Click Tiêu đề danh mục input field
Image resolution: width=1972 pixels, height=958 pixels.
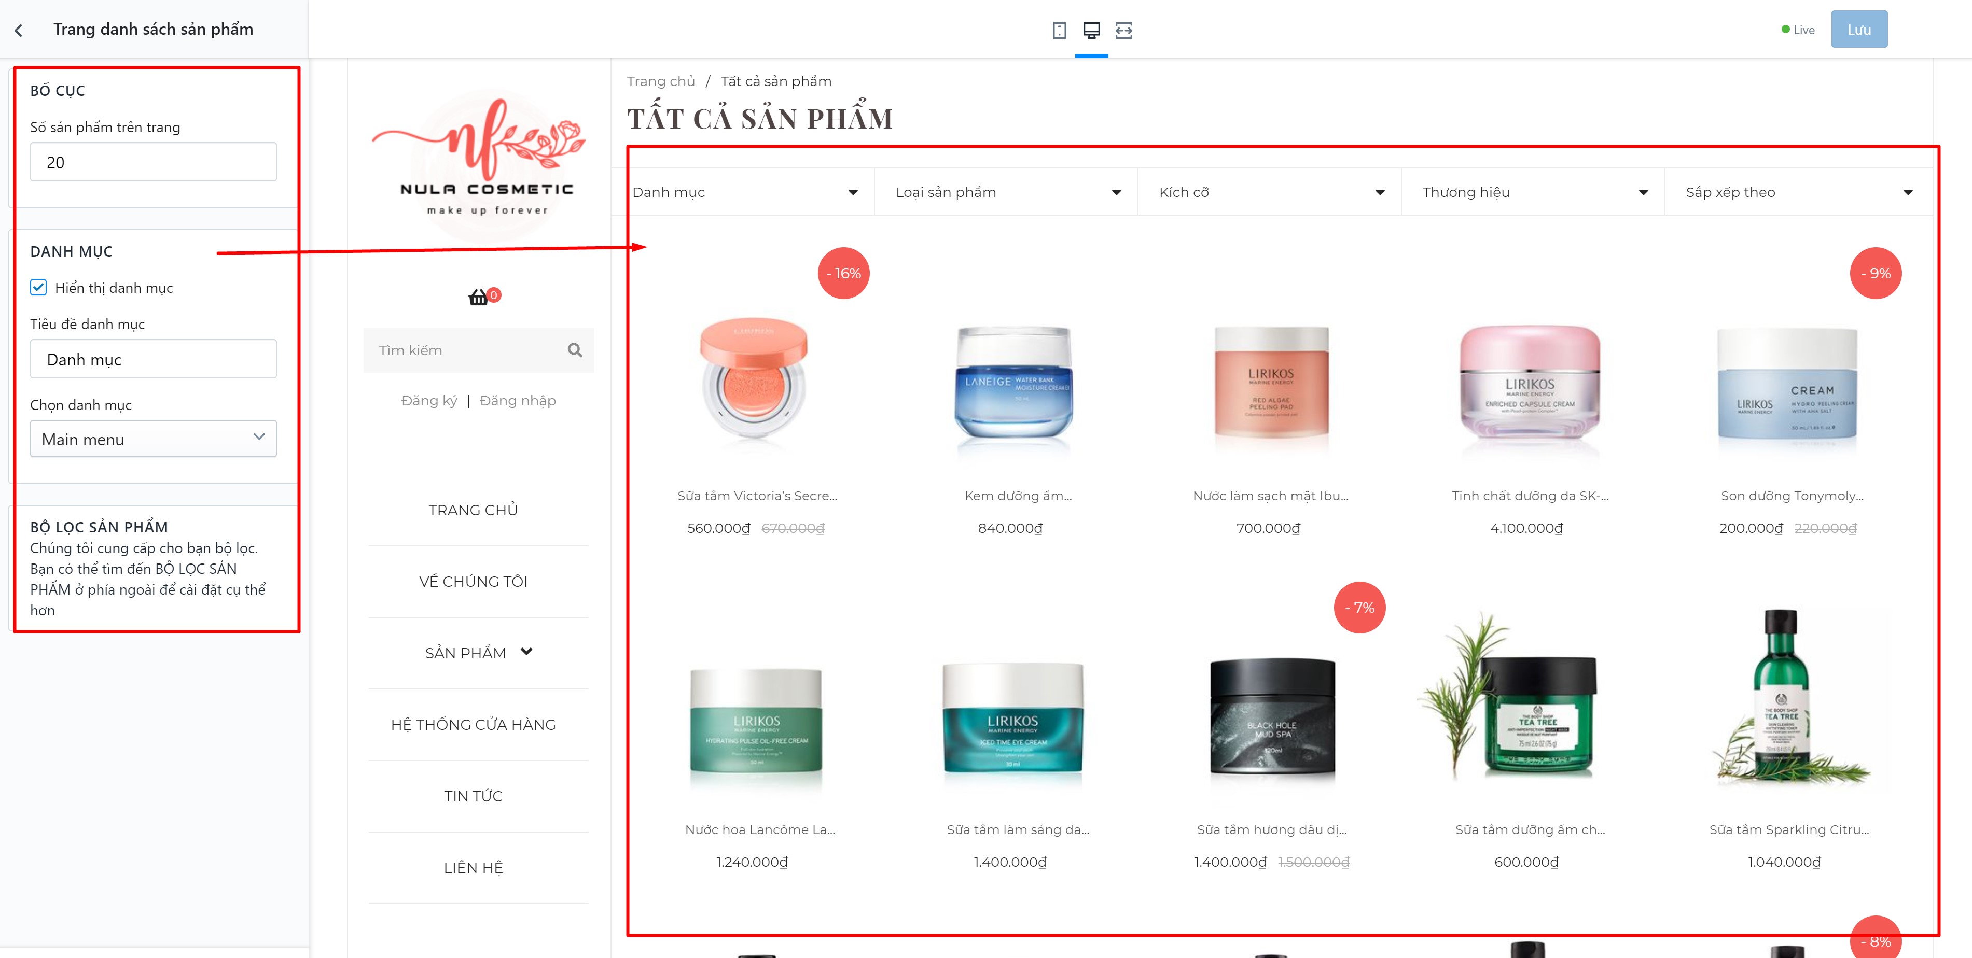153,360
